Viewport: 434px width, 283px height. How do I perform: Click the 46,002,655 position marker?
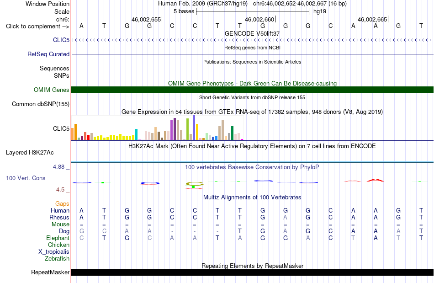point(146,19)
